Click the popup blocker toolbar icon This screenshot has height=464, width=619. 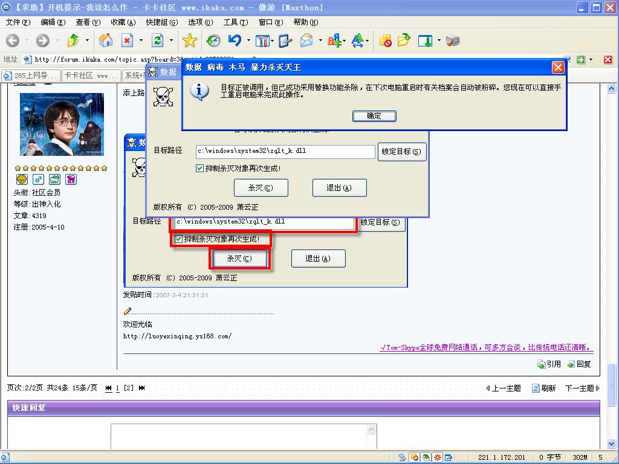385,40
